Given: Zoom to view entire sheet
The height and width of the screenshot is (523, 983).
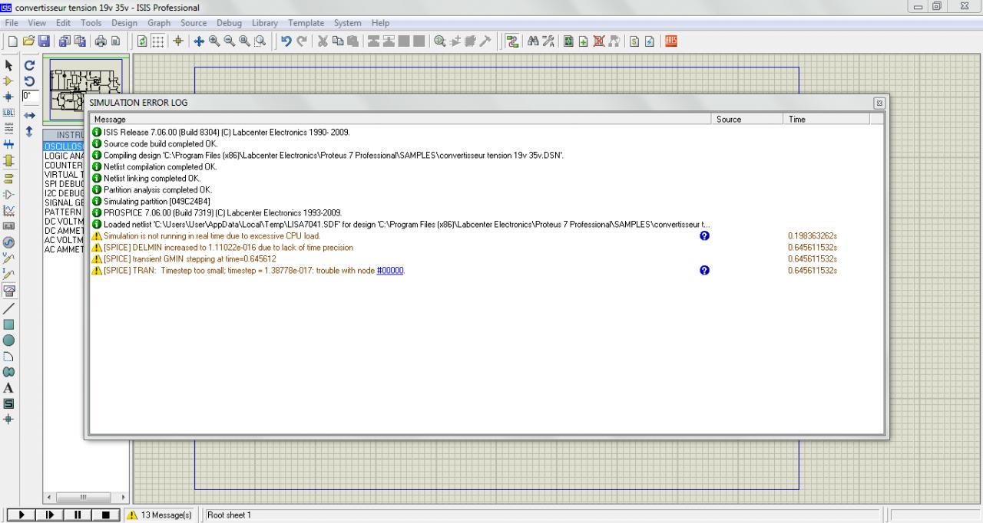Looking at the screenshot, I should tap(244, 41).
